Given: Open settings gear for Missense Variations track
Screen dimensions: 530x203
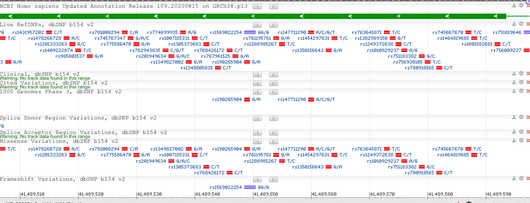Looking at the screenshot, I should 521,140.
